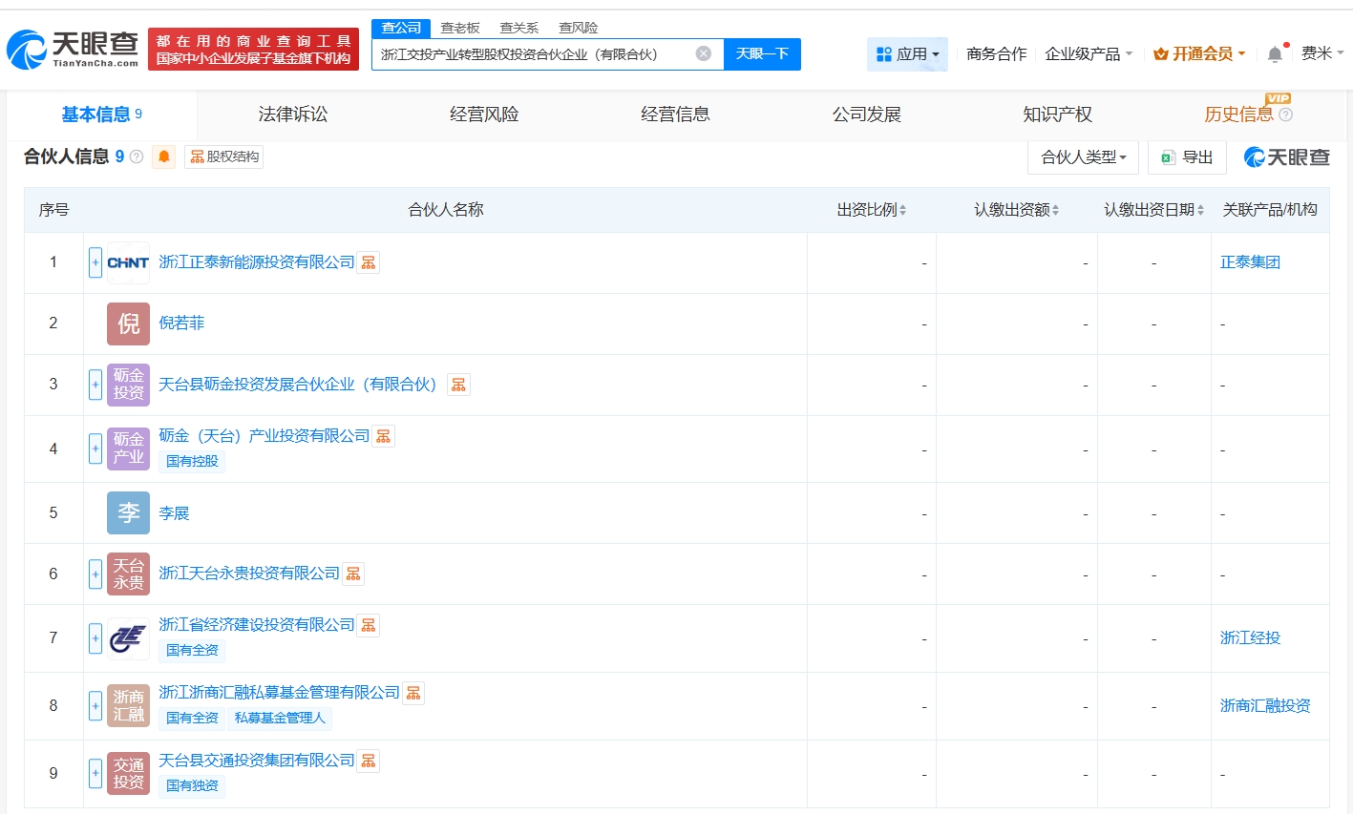The image size is (1353, 814).
Task: Clear the search box with X icon
Action: point(704,53)
